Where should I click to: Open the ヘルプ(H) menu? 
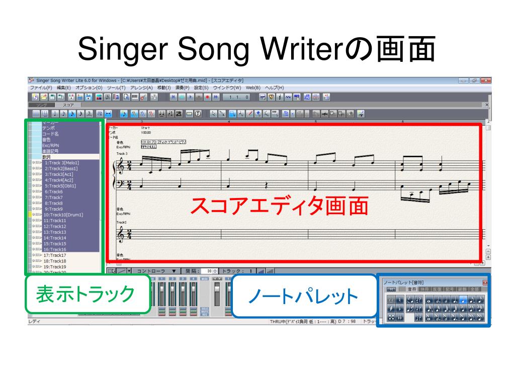274,88
